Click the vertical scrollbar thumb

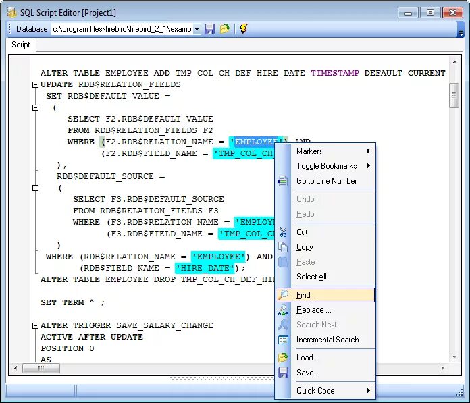pos(454,96)
